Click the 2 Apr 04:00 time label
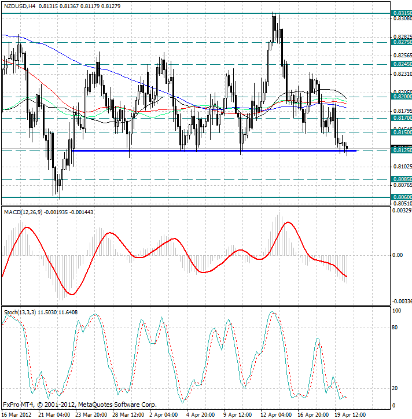This screenshot has height=419, width=412. click(x=164, y=415)
